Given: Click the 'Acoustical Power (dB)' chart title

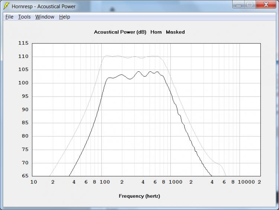Looking at the screenshot, I should [120, 32].
